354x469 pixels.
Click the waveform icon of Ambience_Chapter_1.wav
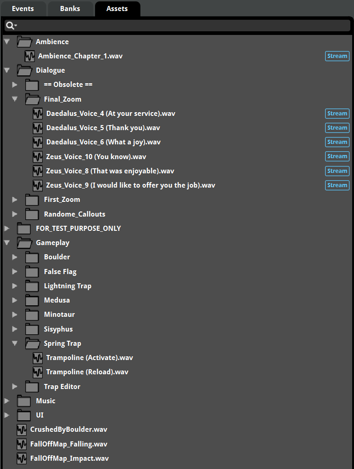pos(29,56)
